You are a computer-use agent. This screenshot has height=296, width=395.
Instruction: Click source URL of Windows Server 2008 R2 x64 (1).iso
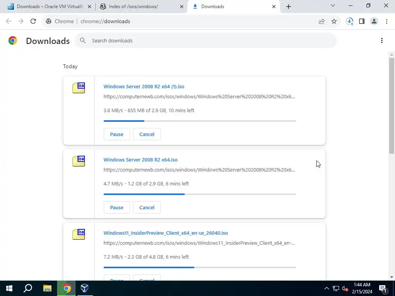point(199,96)
